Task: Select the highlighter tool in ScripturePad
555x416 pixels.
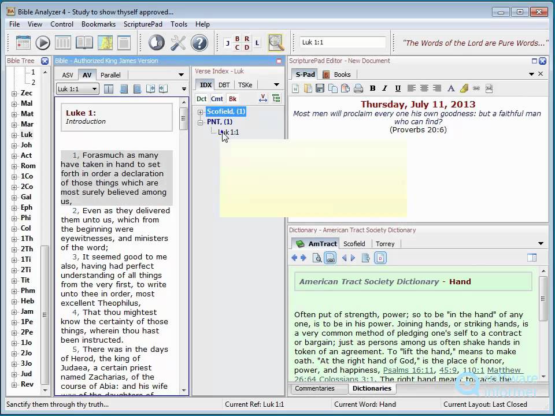Action: tap(464, 88)
